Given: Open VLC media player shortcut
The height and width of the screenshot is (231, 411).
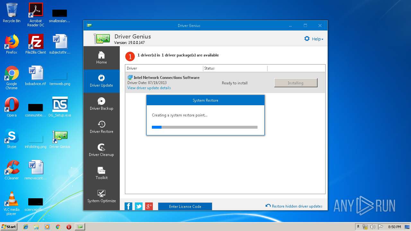Looking at the screenshot, I should pos(12,203).
